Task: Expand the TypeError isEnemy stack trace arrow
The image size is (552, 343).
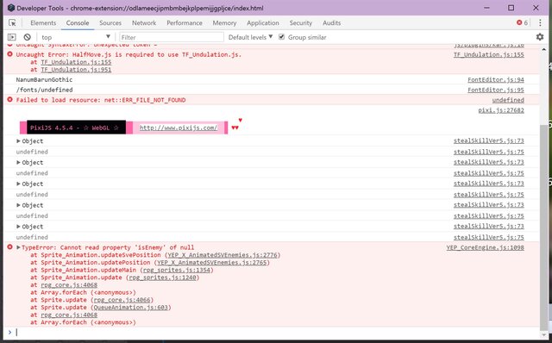Action: click(18, 247)
